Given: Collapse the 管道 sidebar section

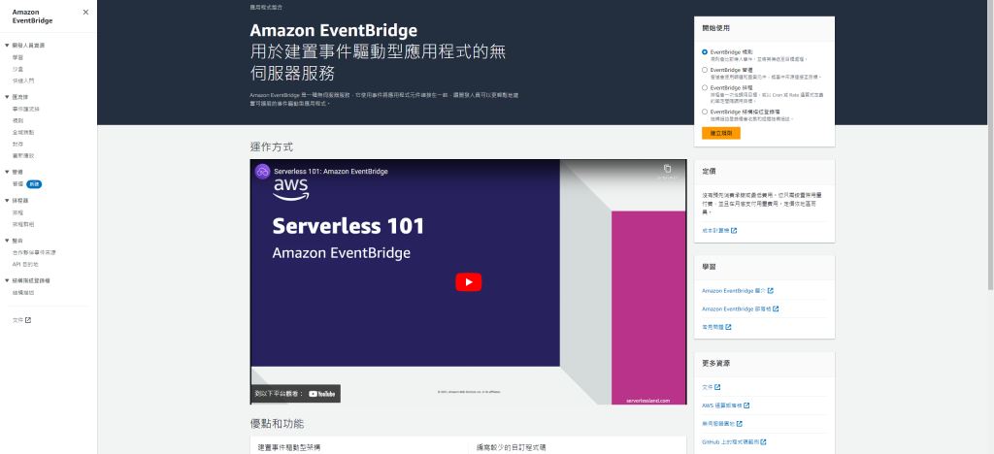Looking at the screenshot, I should [7, 173].
